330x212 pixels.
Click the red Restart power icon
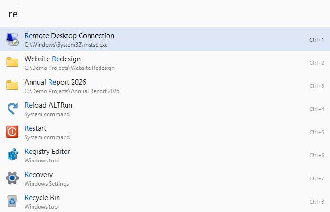point(12,132)
